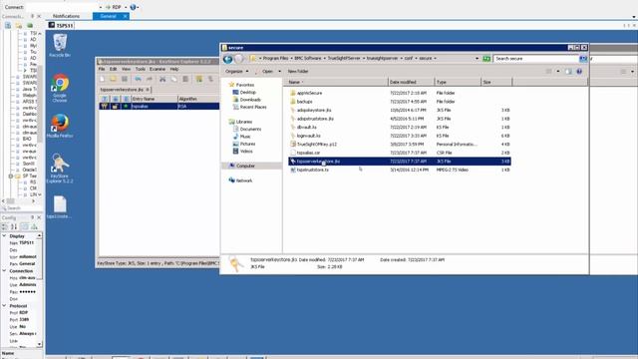Collapse the Display section in Config panel

[4, 236]
